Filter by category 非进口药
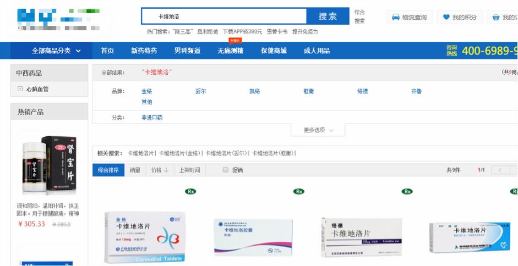This screenshot has width=518, height=266. click(x=152, y=118)
